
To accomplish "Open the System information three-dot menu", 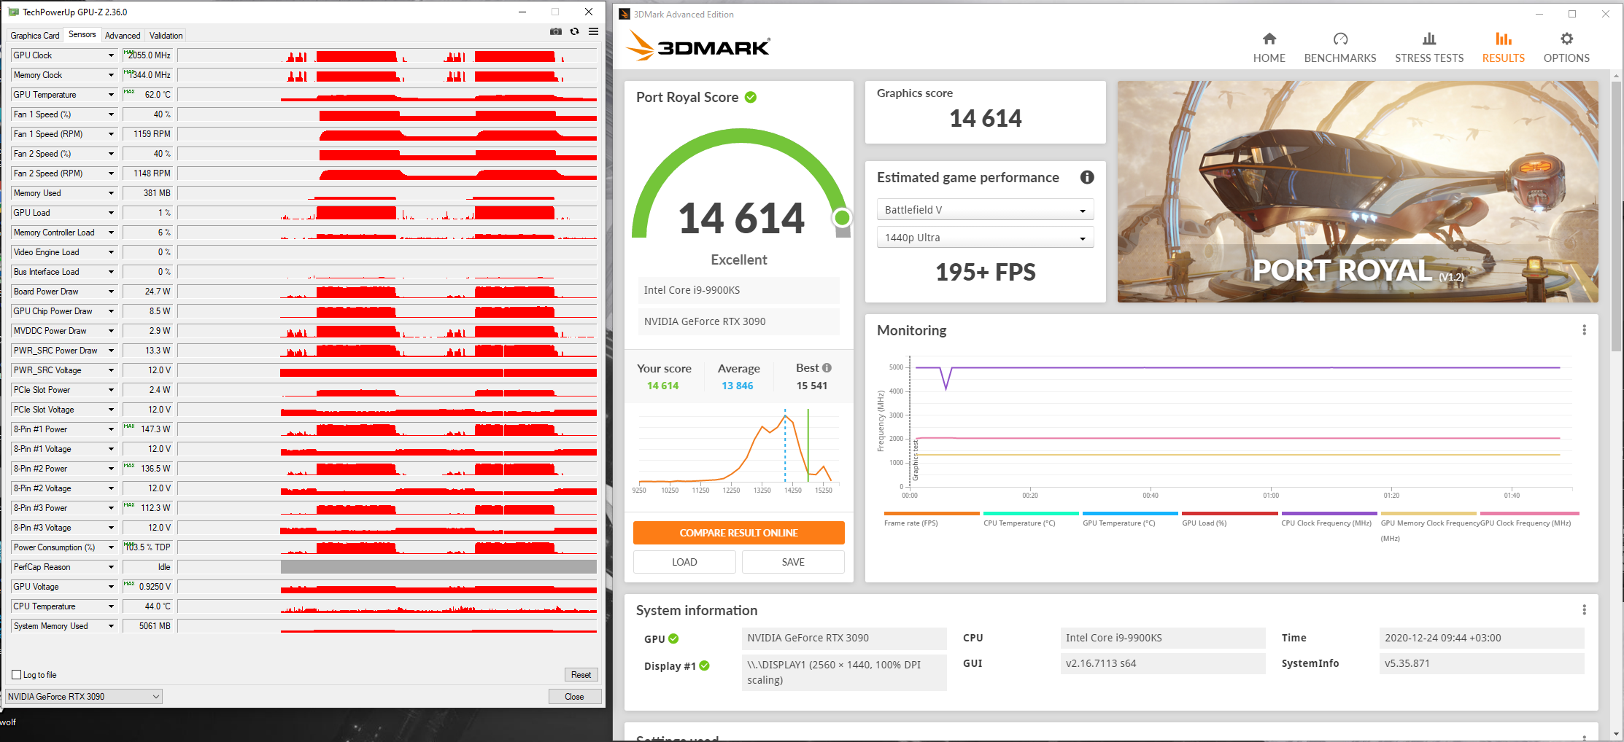I will (x=1584, y=609).
